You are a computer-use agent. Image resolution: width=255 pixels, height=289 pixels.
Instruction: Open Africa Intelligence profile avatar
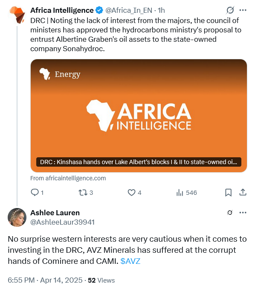(x=17, y=15)
